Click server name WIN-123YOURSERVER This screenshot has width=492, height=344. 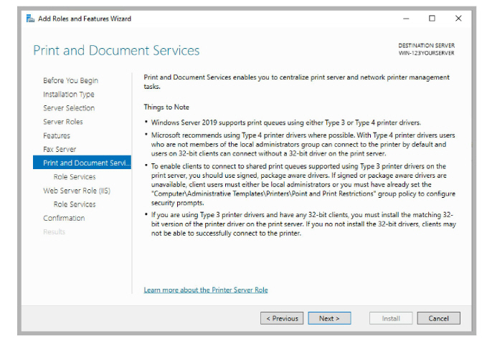[427, 53]
